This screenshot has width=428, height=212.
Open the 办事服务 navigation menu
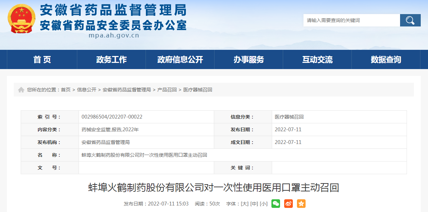[x=249, y=59]
